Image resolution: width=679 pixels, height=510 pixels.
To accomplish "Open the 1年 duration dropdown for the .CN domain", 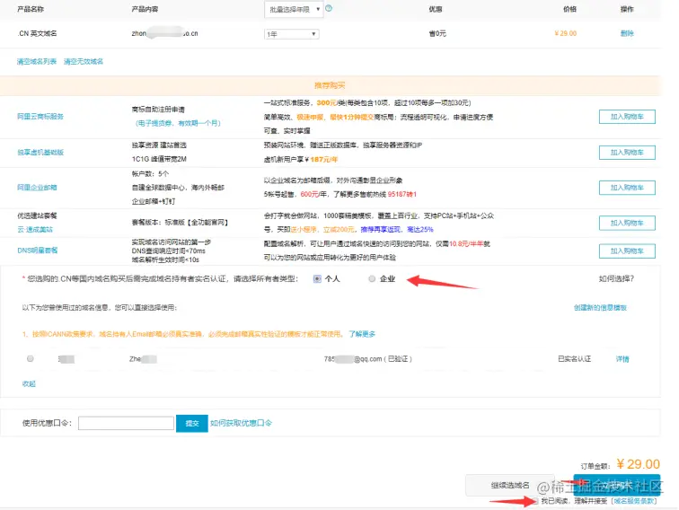I will tap(291, 34).
